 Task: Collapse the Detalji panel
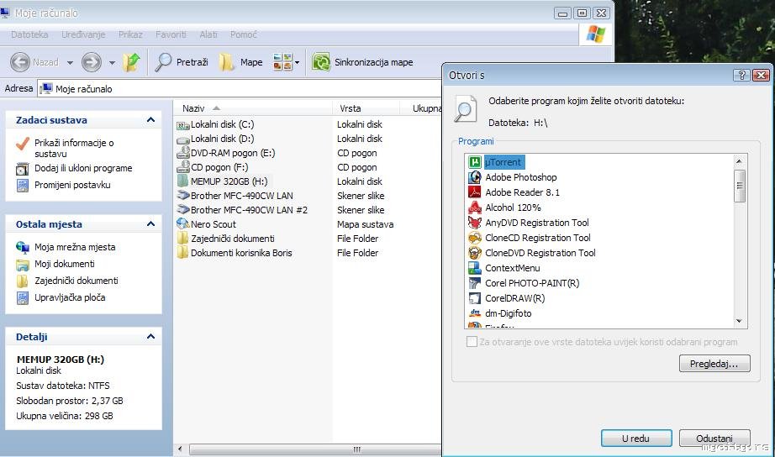[150, 337]
